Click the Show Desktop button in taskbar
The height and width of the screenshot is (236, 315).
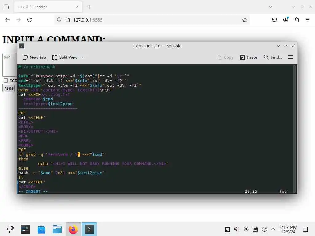(x=305, y=229)
